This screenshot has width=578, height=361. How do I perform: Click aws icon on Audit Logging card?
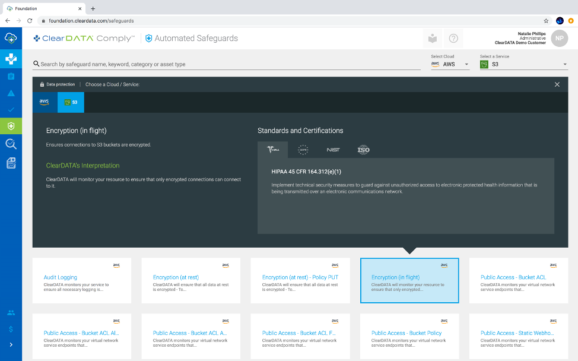tap(116, 265)
